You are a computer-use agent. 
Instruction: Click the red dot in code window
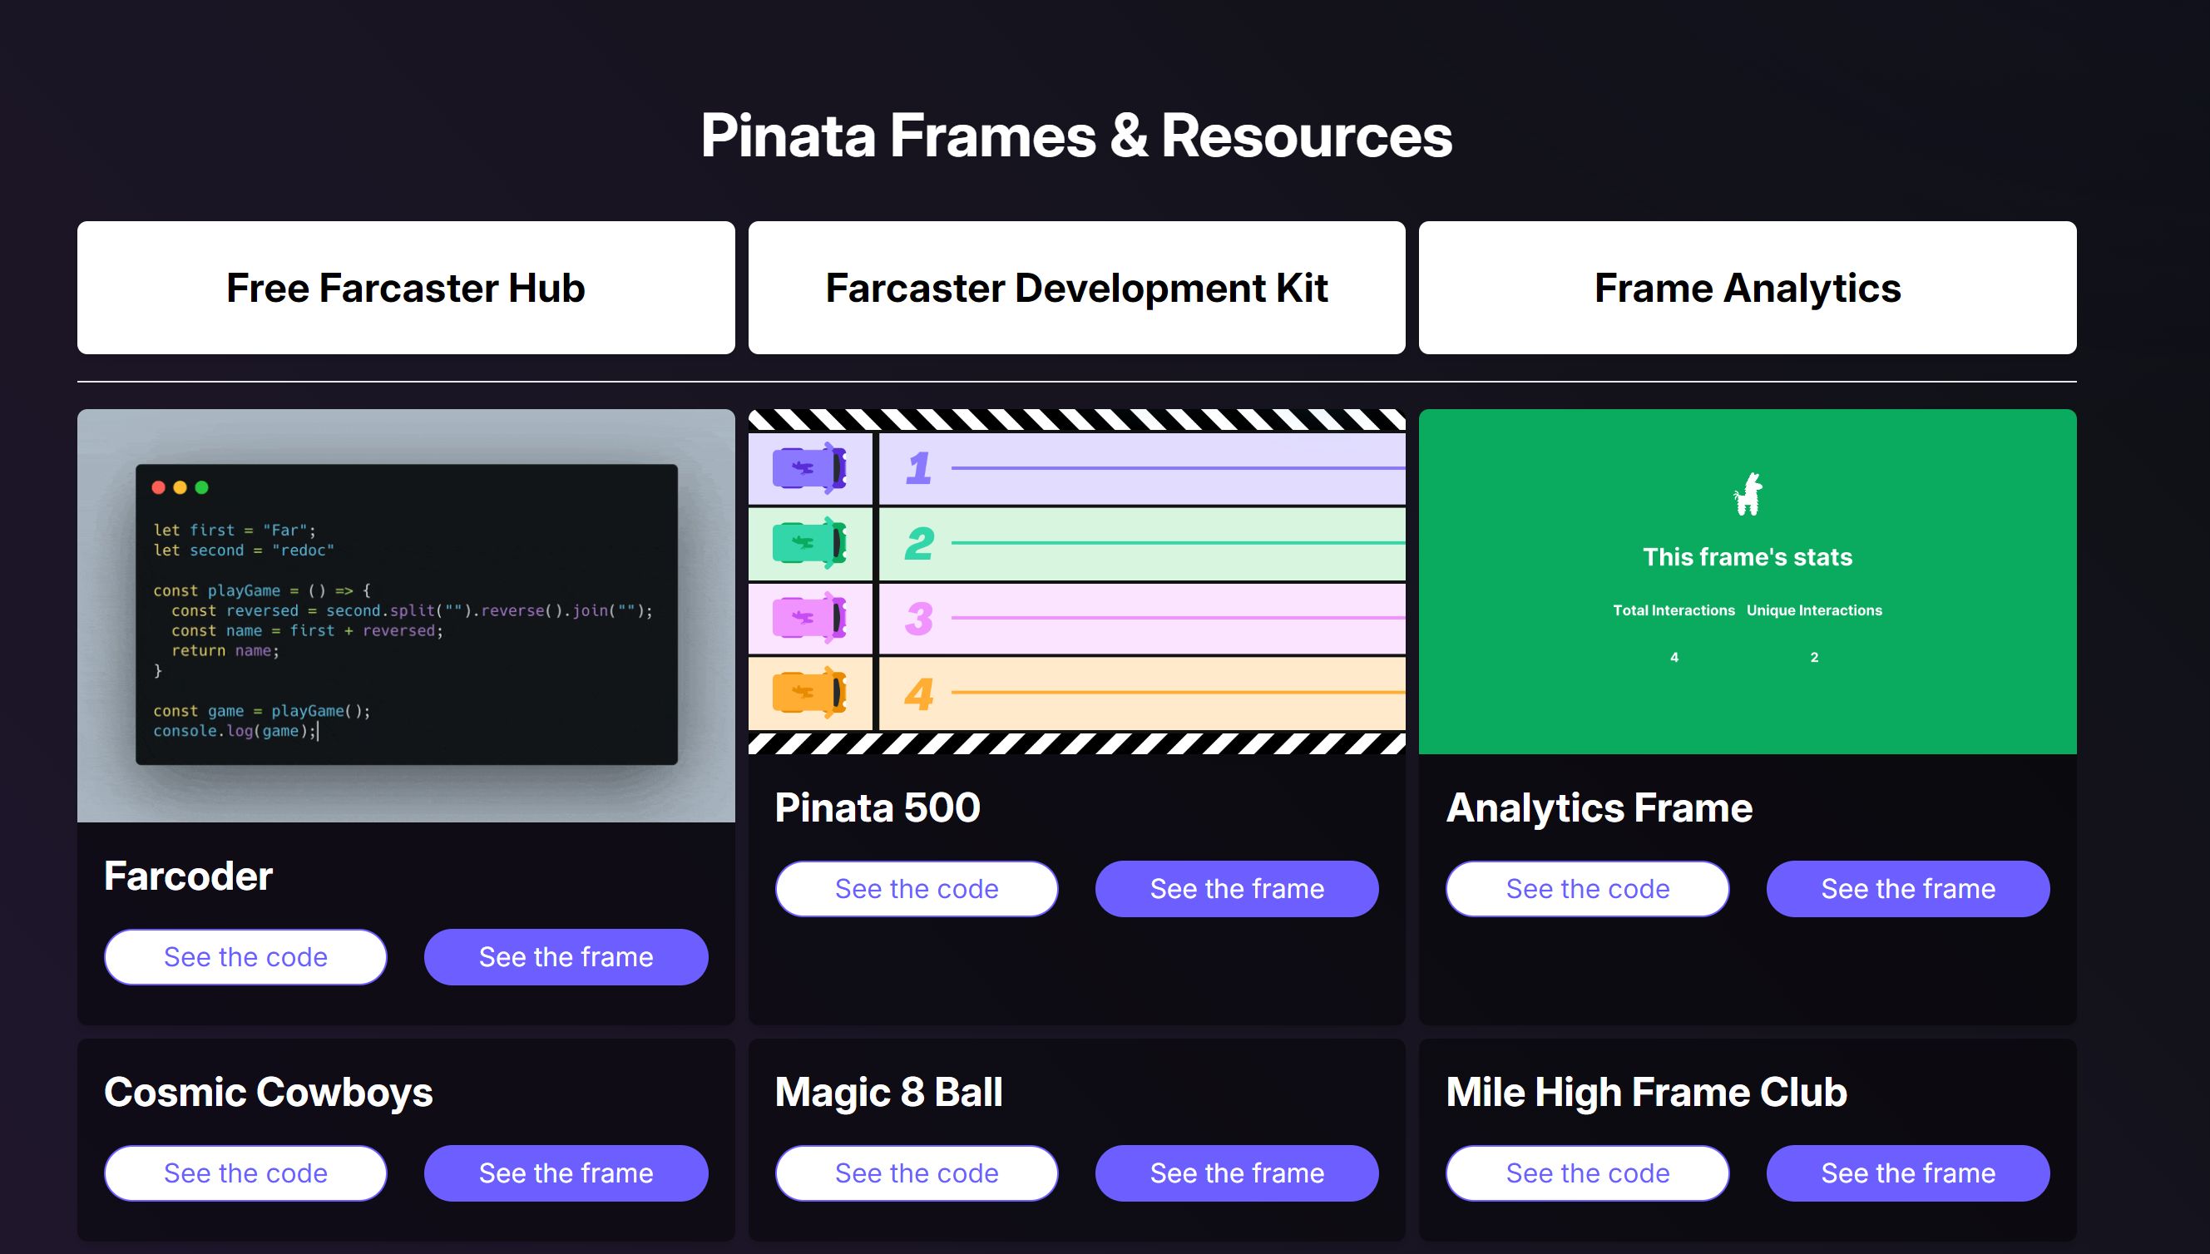click(x=159, y=487)
